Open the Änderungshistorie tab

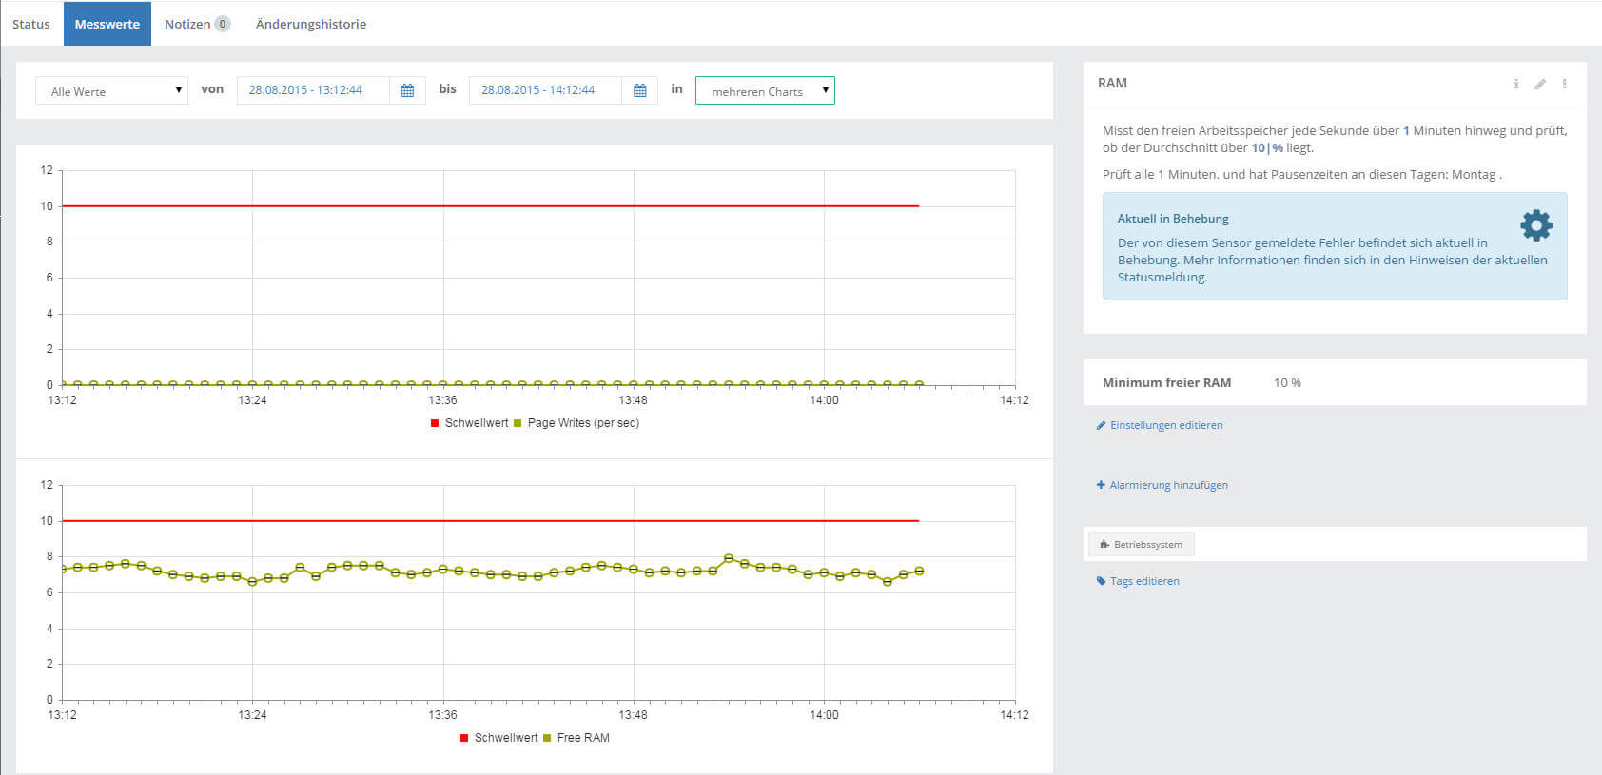pos(310,24)
